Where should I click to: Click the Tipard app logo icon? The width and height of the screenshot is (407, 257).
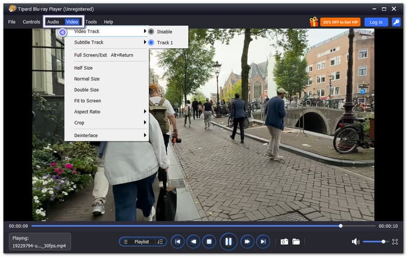(12, 9)
